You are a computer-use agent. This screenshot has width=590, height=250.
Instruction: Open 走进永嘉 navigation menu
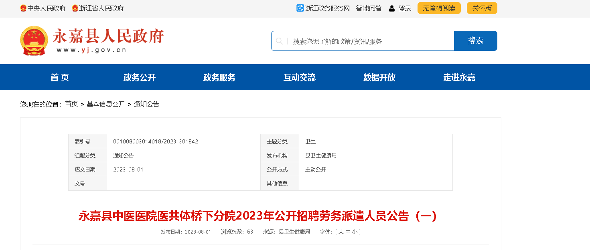tap(459, 77)
